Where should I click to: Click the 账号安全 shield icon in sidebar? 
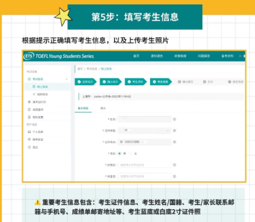point(29,139)
